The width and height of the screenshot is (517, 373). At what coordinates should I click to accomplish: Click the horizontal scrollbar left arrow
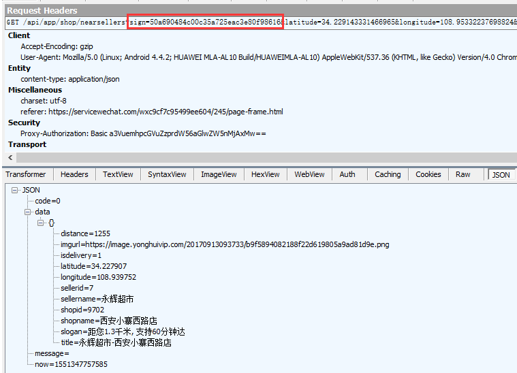[x=10, y=157]
